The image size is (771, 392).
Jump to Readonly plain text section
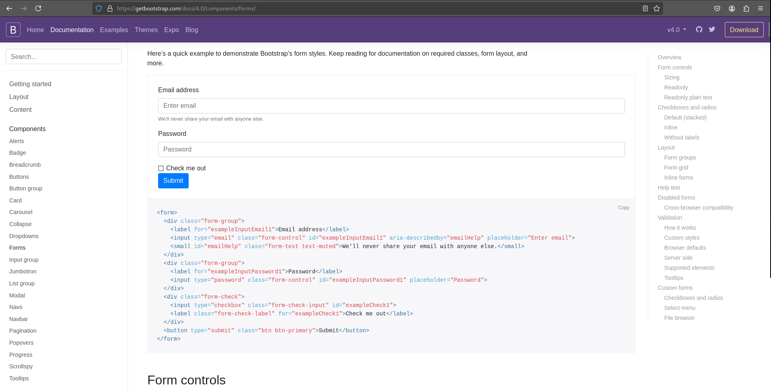[688, 97]
